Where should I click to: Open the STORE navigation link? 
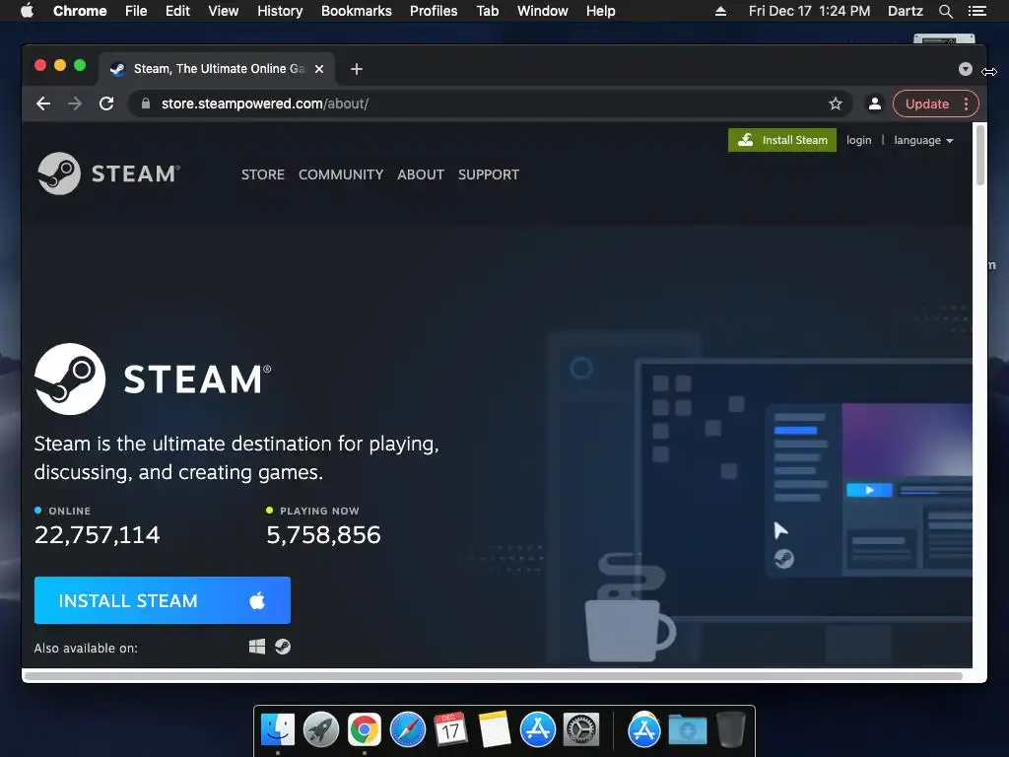262,174
